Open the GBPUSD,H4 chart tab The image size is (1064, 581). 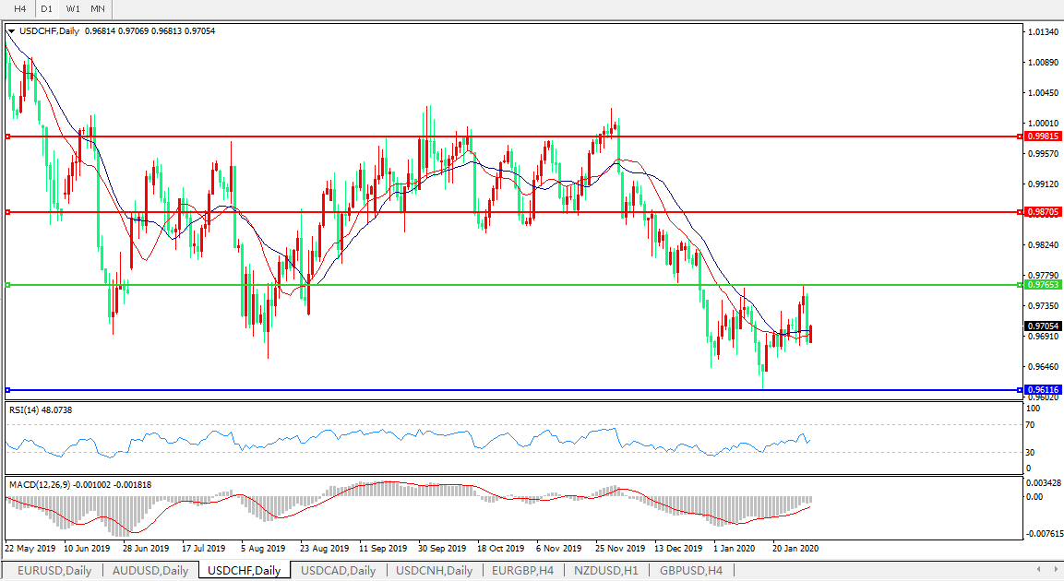click(x=690, y=571)
